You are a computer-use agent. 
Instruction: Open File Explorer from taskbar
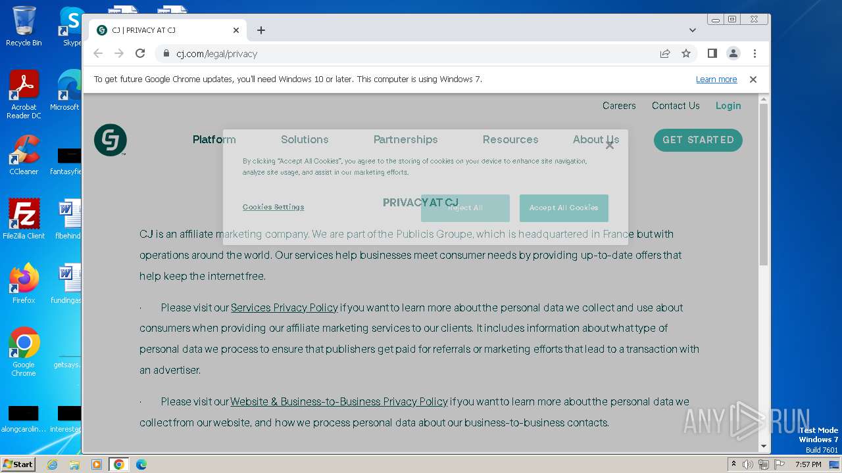tap(74, 464)
